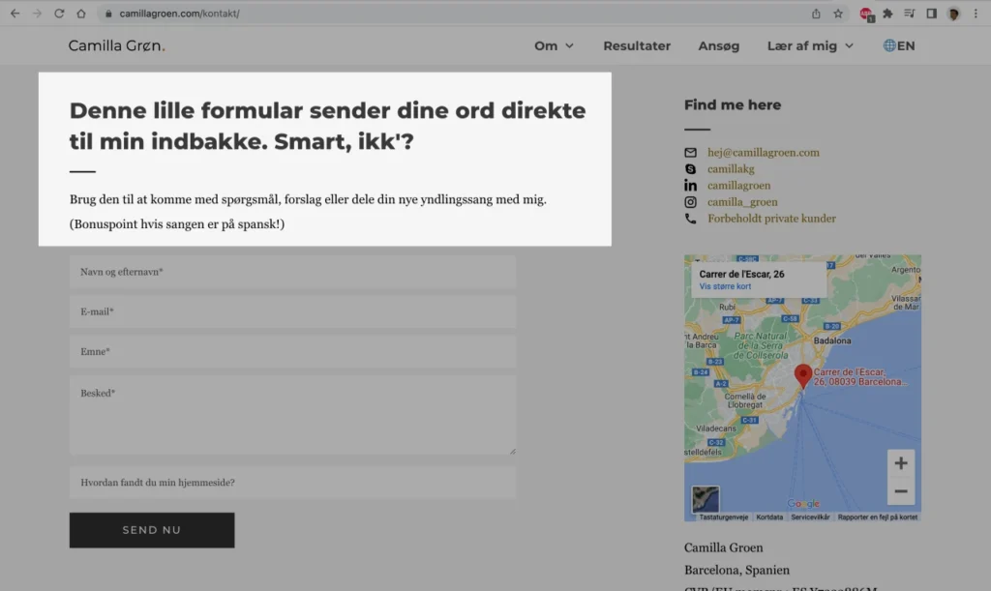Click the hej@camillagroen.com email link
The width and height of the screenshot is (991, 591).
pos(763,153)
